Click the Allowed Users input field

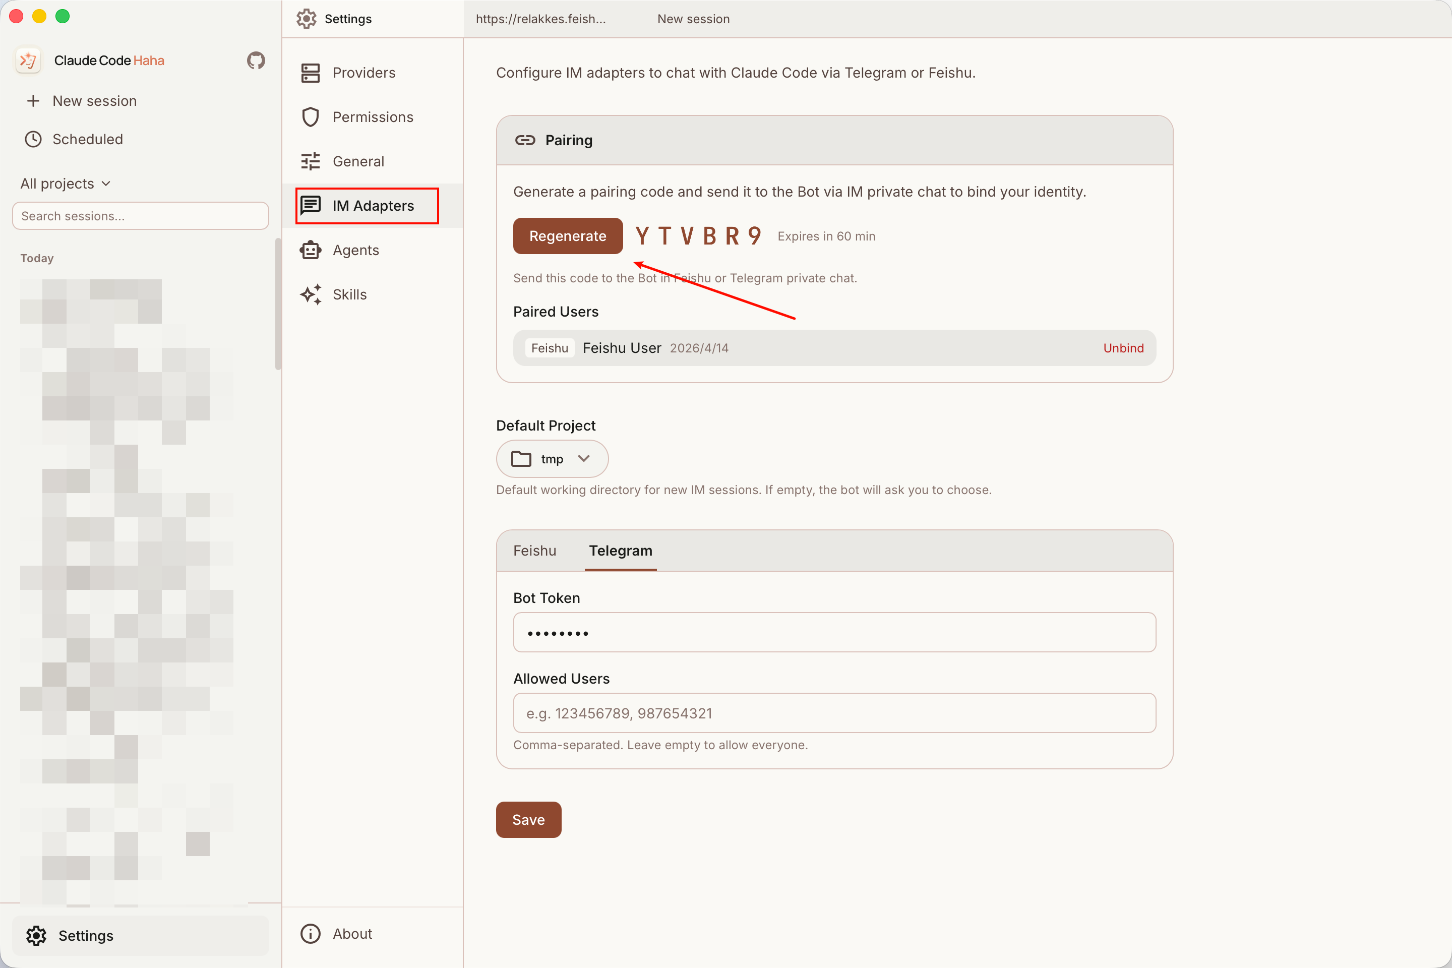(x=834, y=713)
